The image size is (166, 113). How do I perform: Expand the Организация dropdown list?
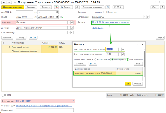[x=145, y=17]
